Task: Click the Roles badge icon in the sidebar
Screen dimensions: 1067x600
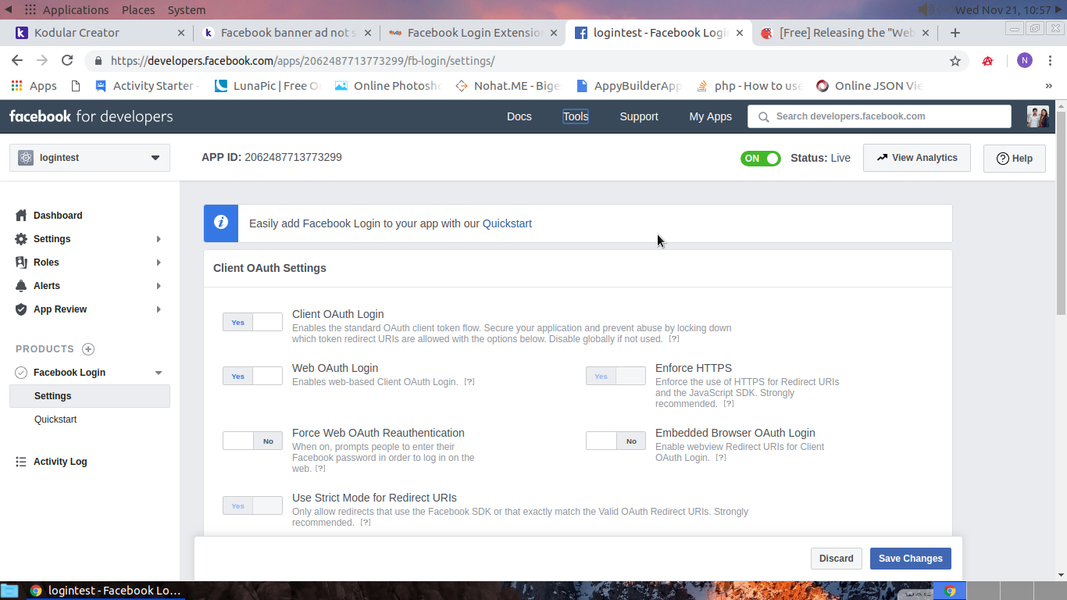Action: [21, 262]
